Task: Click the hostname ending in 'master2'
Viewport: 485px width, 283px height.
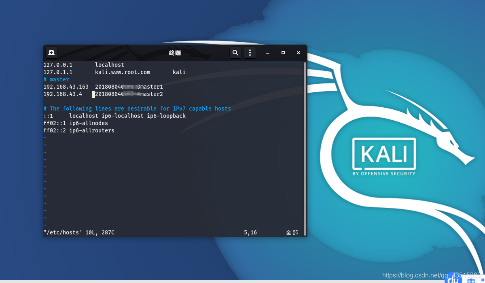Action: (x=129, y=94)
